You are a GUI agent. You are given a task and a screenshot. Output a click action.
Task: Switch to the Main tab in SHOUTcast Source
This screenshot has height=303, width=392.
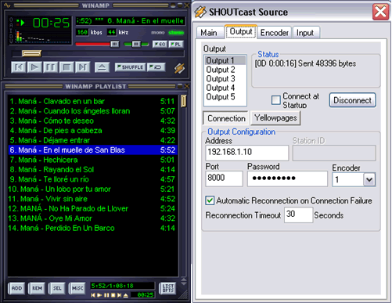coord(210,33)
